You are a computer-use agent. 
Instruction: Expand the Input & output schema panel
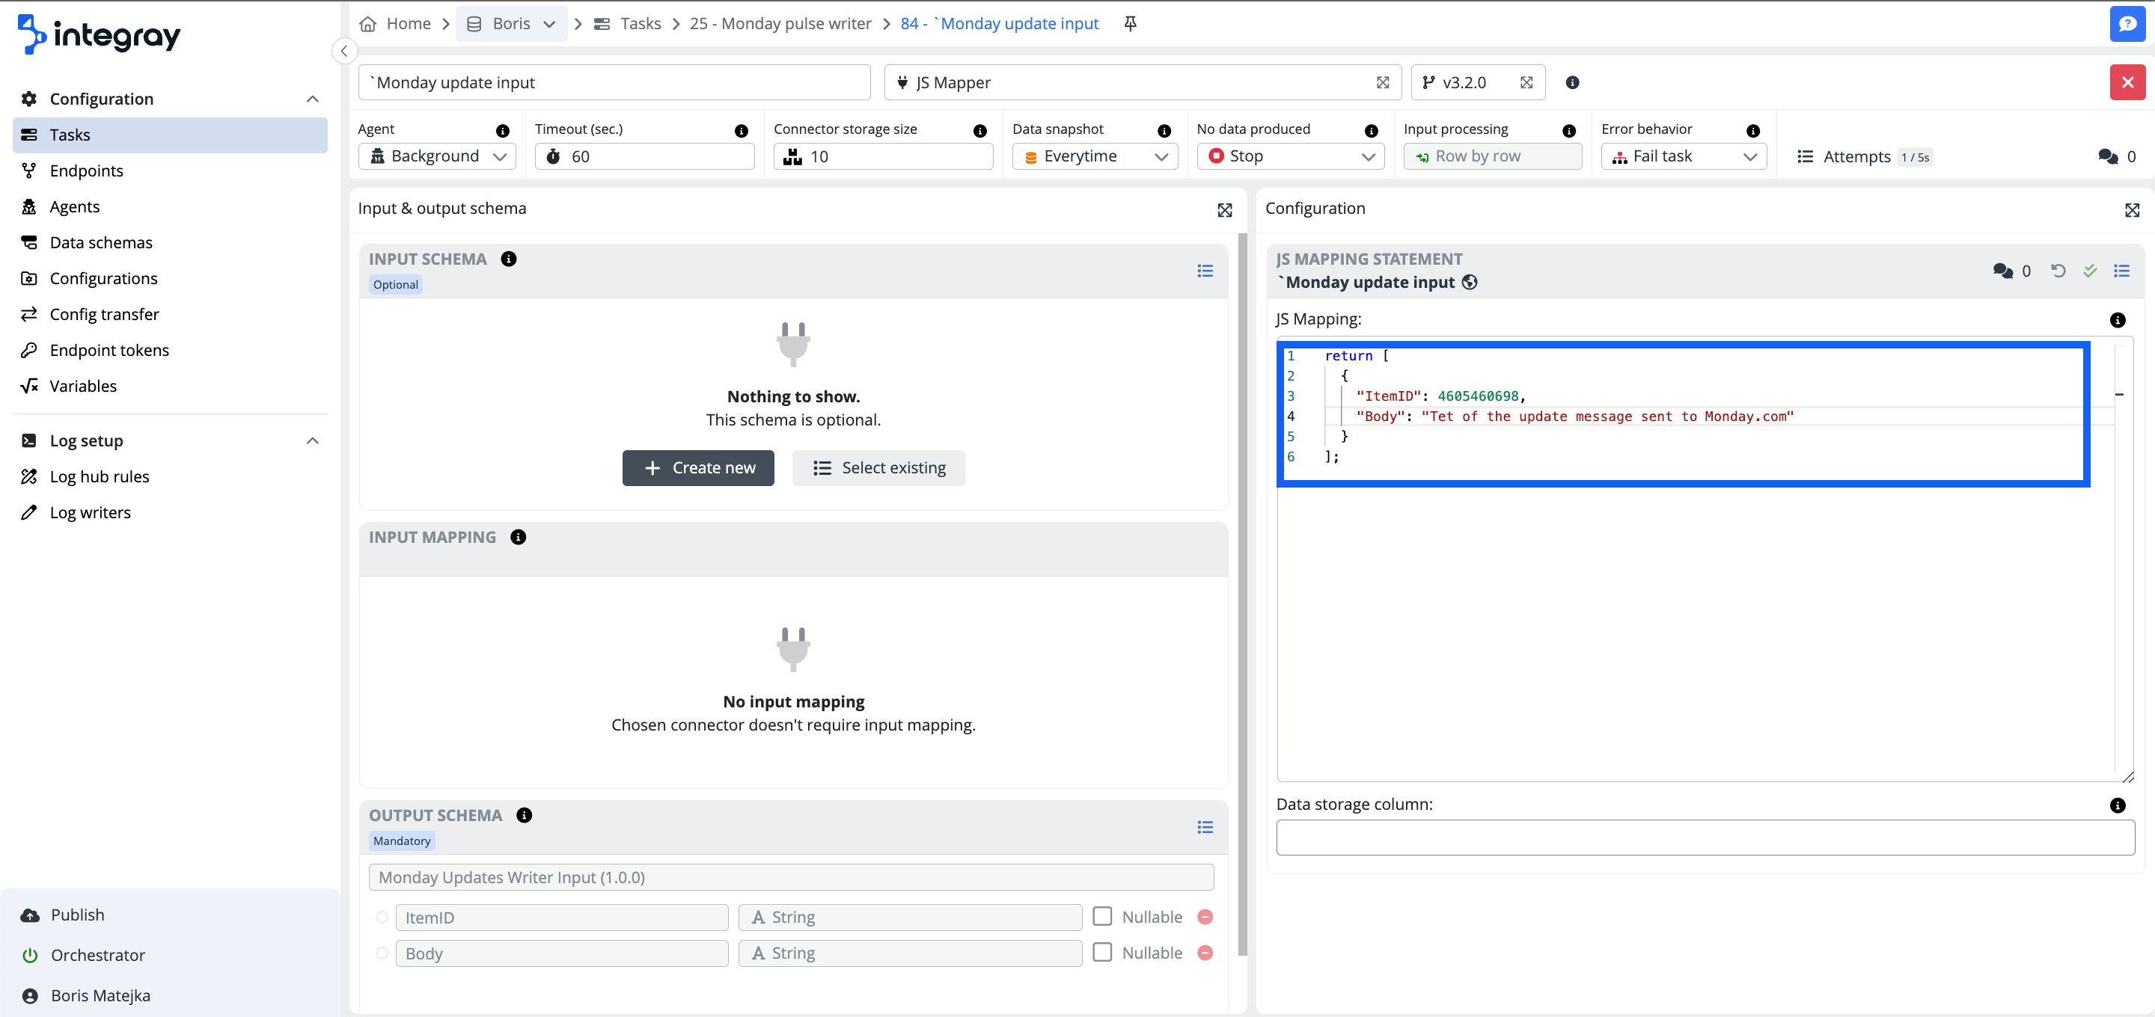1225,210
